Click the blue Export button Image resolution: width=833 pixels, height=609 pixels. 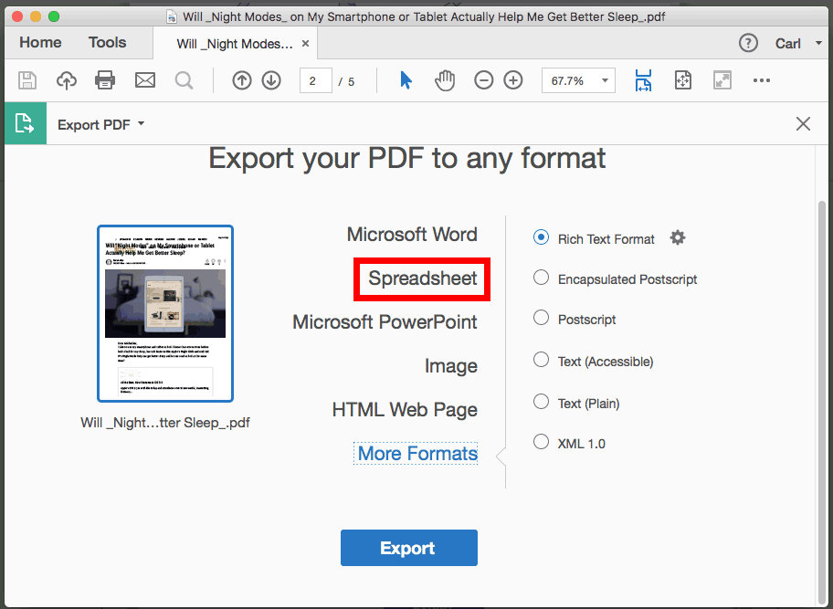(409, 548)
